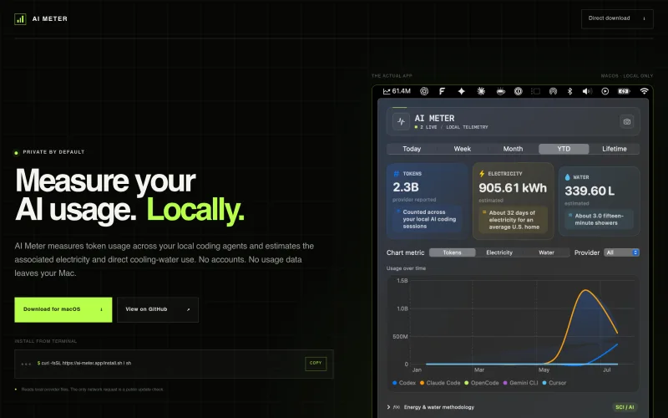
Task: Switch chart metric to Electricity
Action: click(499, 252)
